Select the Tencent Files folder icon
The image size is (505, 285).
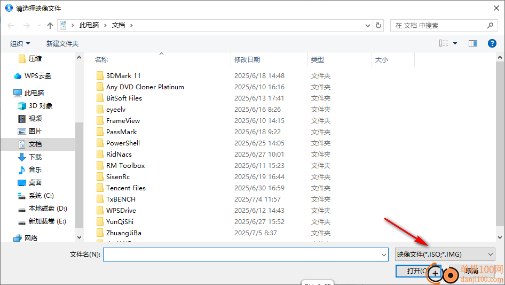pos(100,188)
